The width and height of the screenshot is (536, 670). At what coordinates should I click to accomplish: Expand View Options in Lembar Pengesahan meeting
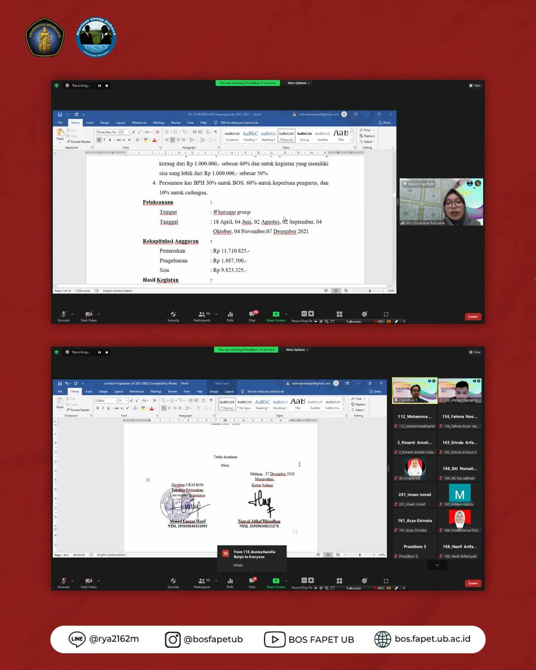coord(296,350)
